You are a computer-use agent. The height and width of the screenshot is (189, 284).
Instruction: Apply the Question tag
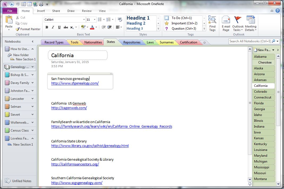[x=167, y=29]
